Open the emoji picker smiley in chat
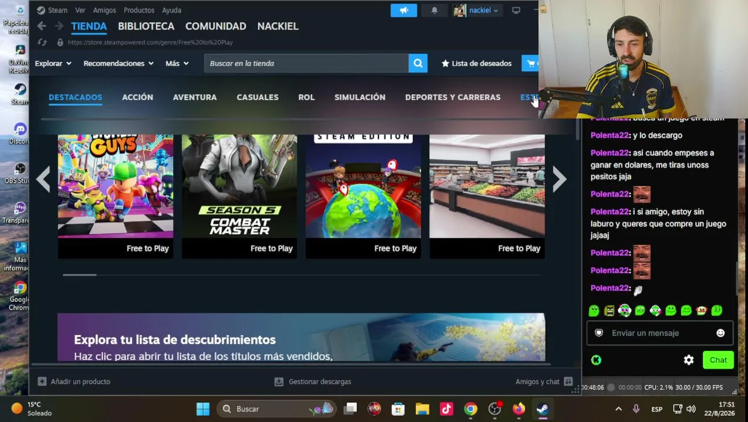The image size is (748, 422). pos(720,333)
